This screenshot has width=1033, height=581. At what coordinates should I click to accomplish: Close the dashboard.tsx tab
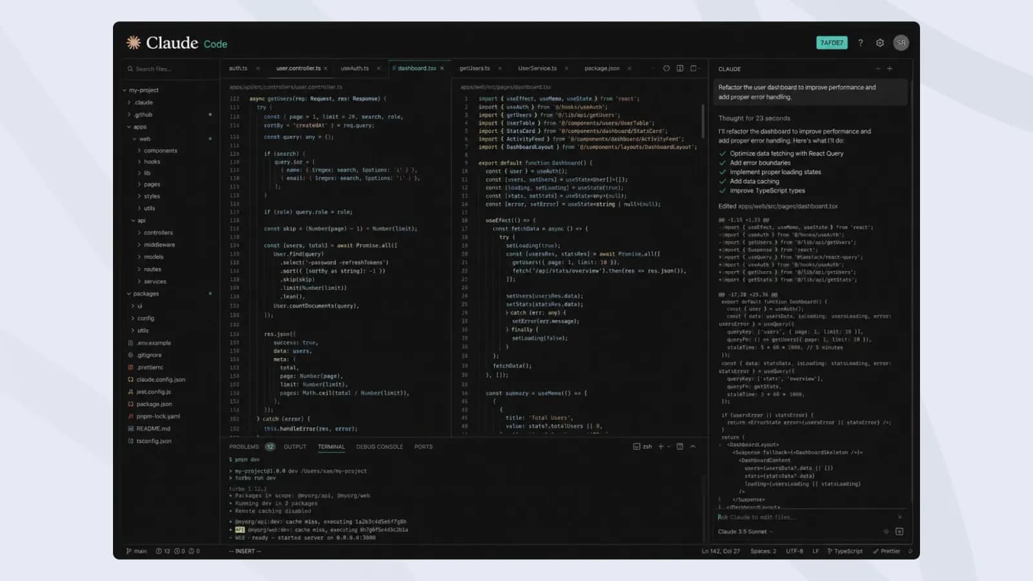click(x=442, y=68)
